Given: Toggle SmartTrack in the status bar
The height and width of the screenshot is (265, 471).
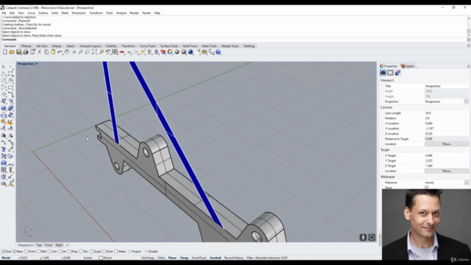Looking at the screenshot, I should click(x=199, y=258).
